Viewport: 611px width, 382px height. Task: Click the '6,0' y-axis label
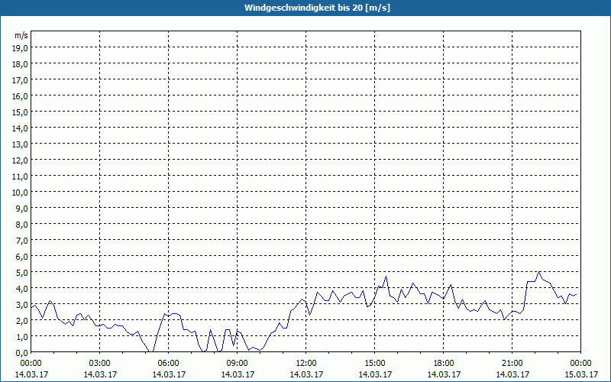point(23,257)
